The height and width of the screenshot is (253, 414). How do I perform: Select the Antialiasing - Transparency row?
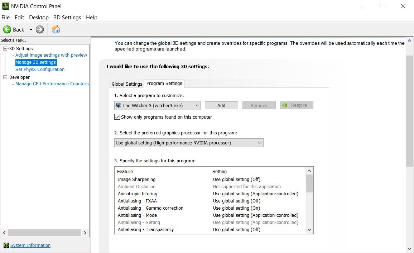(210, 229)
